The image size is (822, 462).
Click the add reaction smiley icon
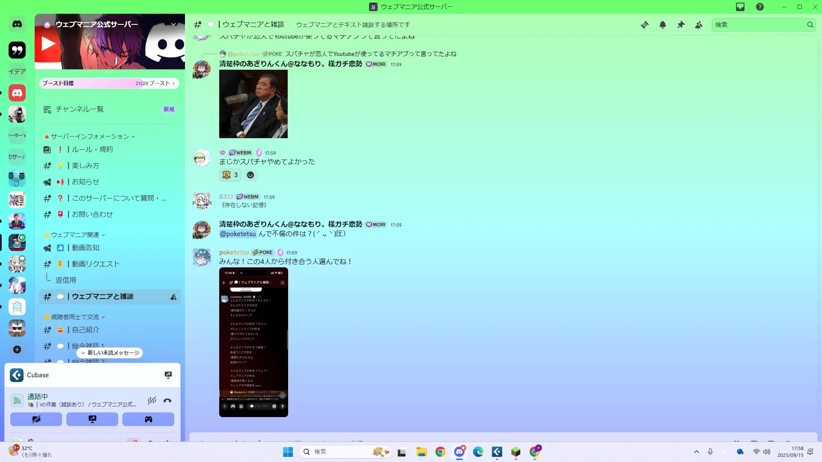(250, 175)
